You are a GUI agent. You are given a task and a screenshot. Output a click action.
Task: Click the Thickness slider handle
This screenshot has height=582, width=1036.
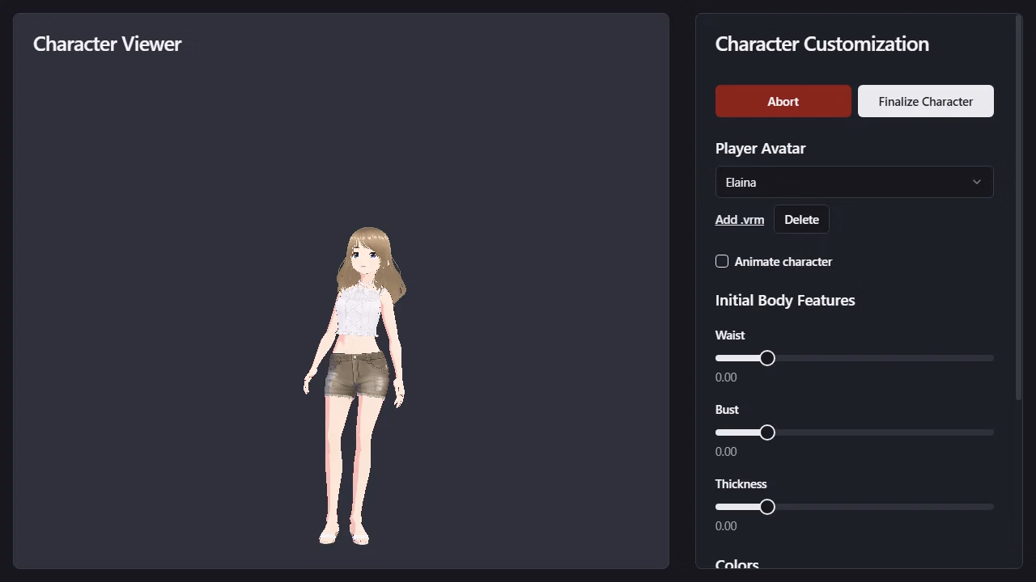pos(767,507)
